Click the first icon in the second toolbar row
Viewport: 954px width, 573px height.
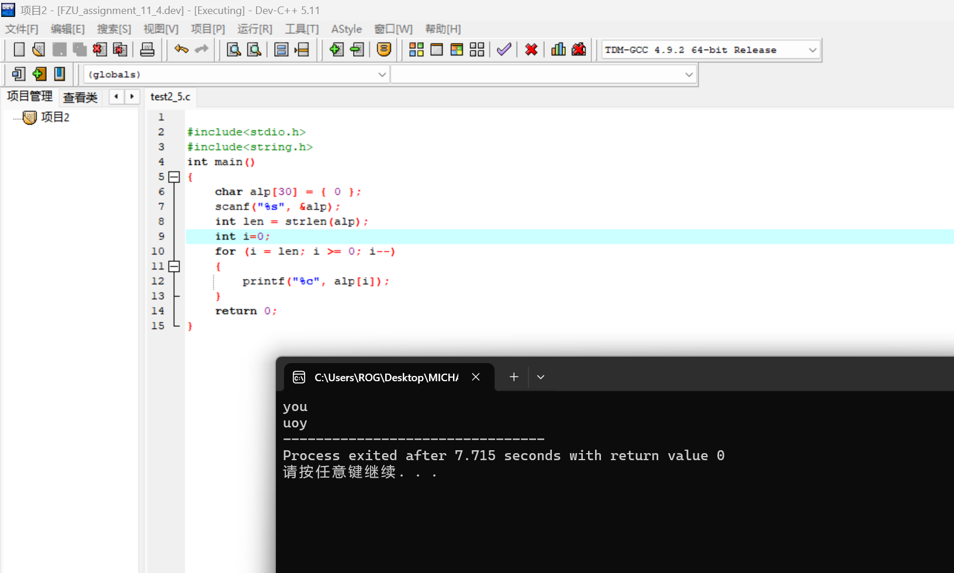coord(19,74)
